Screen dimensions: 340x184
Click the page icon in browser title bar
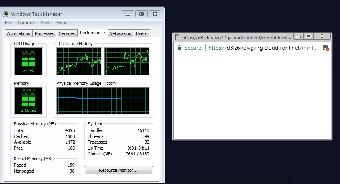pos(177,37)
